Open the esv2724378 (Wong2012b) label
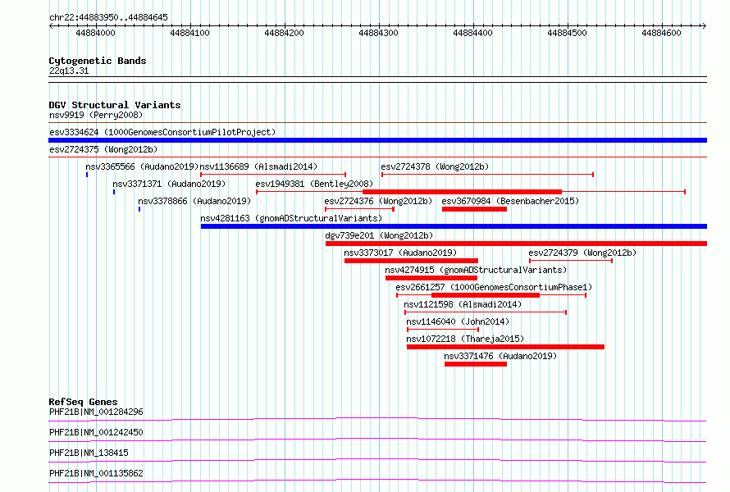This screenshot has height=492, width=730. [435, 166]
